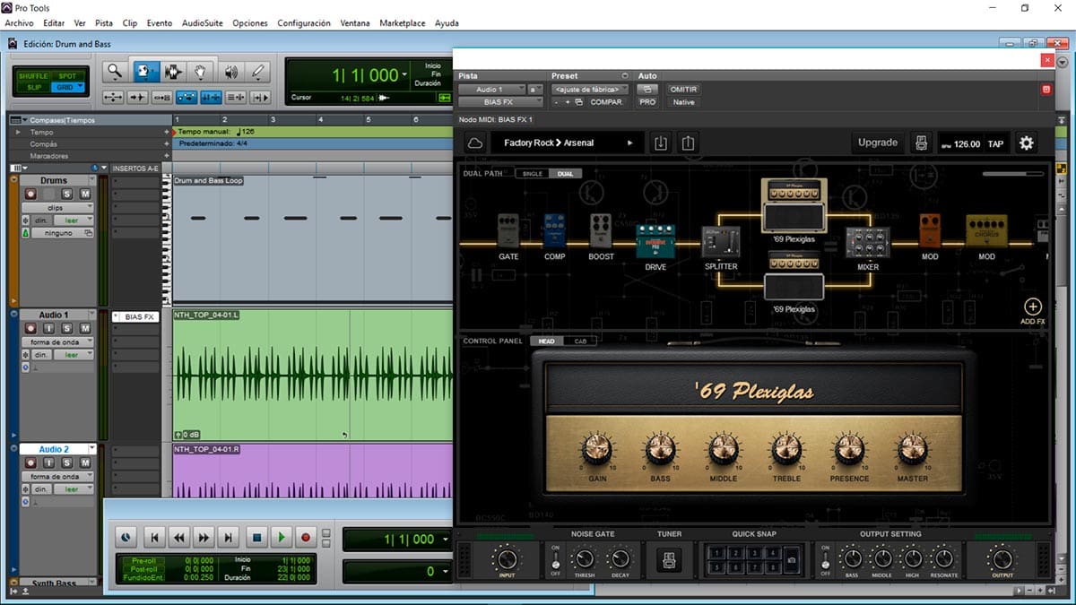1076x605 pixels.
Task: Open the TUNER button
Action: (x=670, y=560)
